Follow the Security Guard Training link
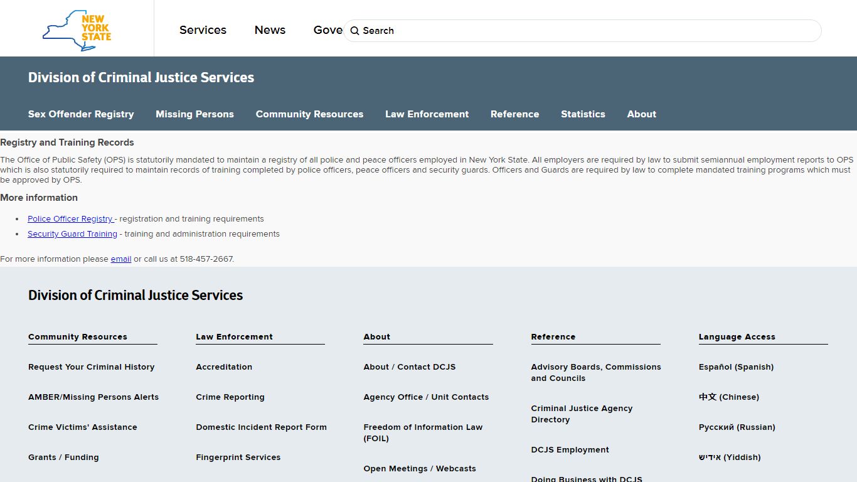 [72, 234]
